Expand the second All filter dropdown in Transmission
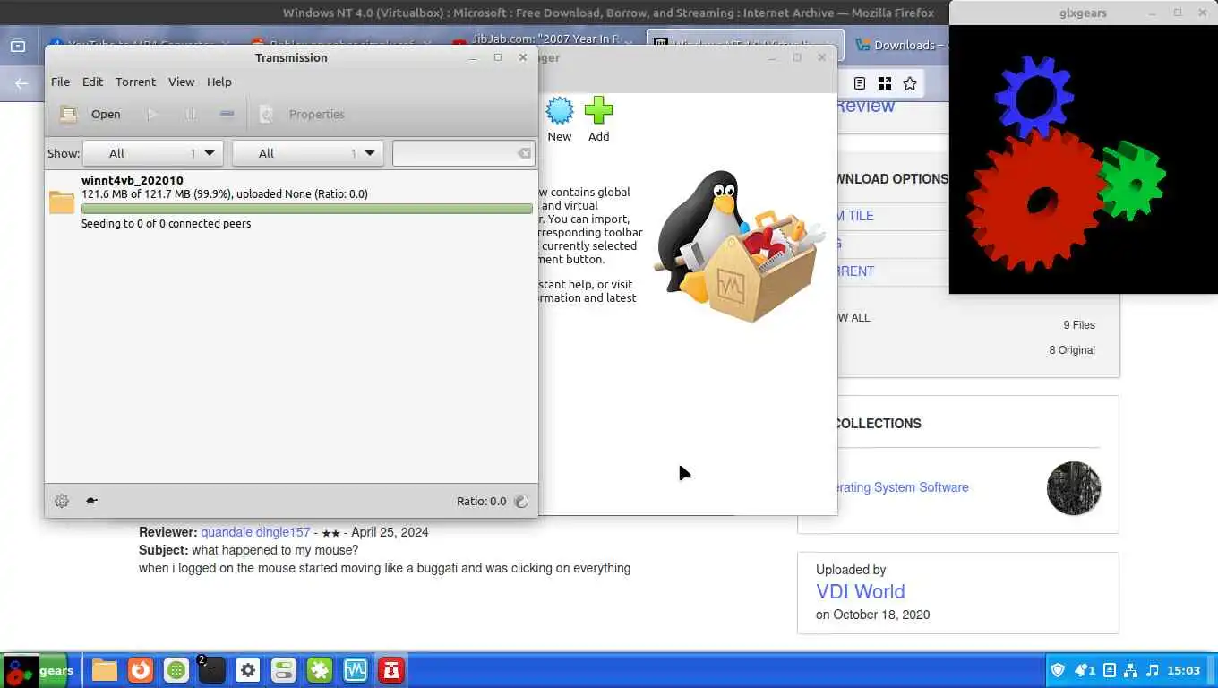 click(307, 153)
